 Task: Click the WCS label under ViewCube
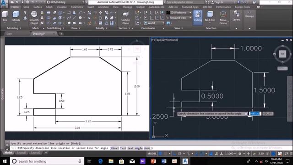click(282, 68)
